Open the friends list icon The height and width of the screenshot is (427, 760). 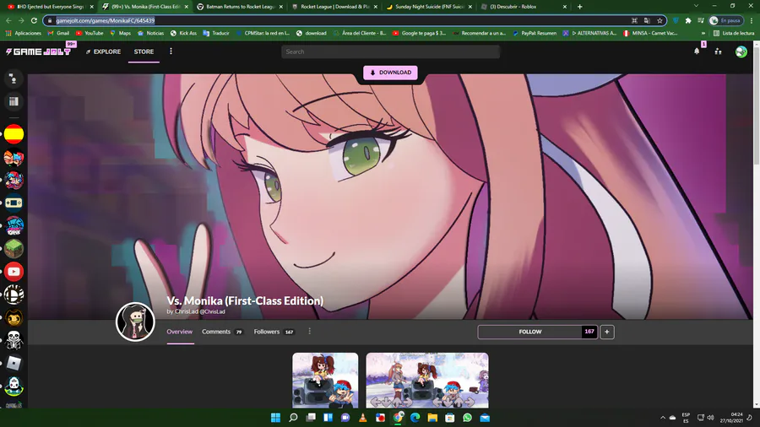coord(718,51)
